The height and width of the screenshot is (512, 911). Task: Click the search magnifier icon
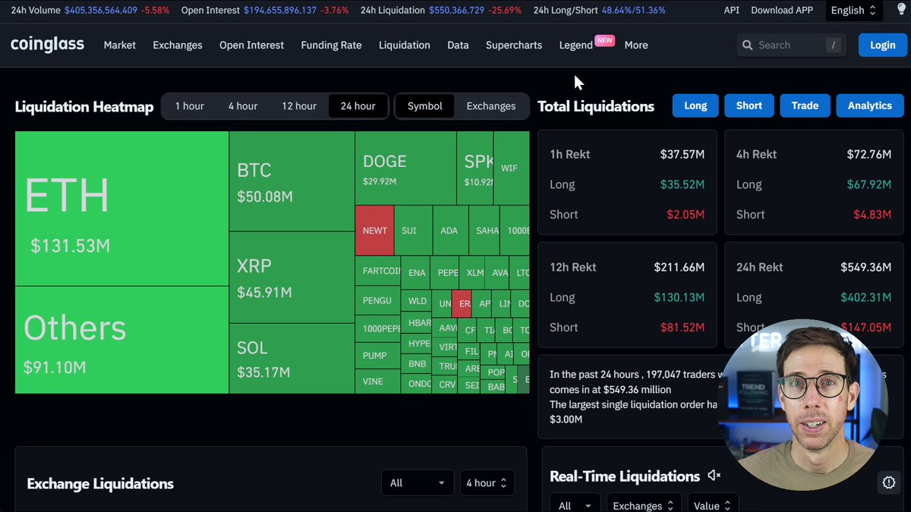click(x=748, y=46)
